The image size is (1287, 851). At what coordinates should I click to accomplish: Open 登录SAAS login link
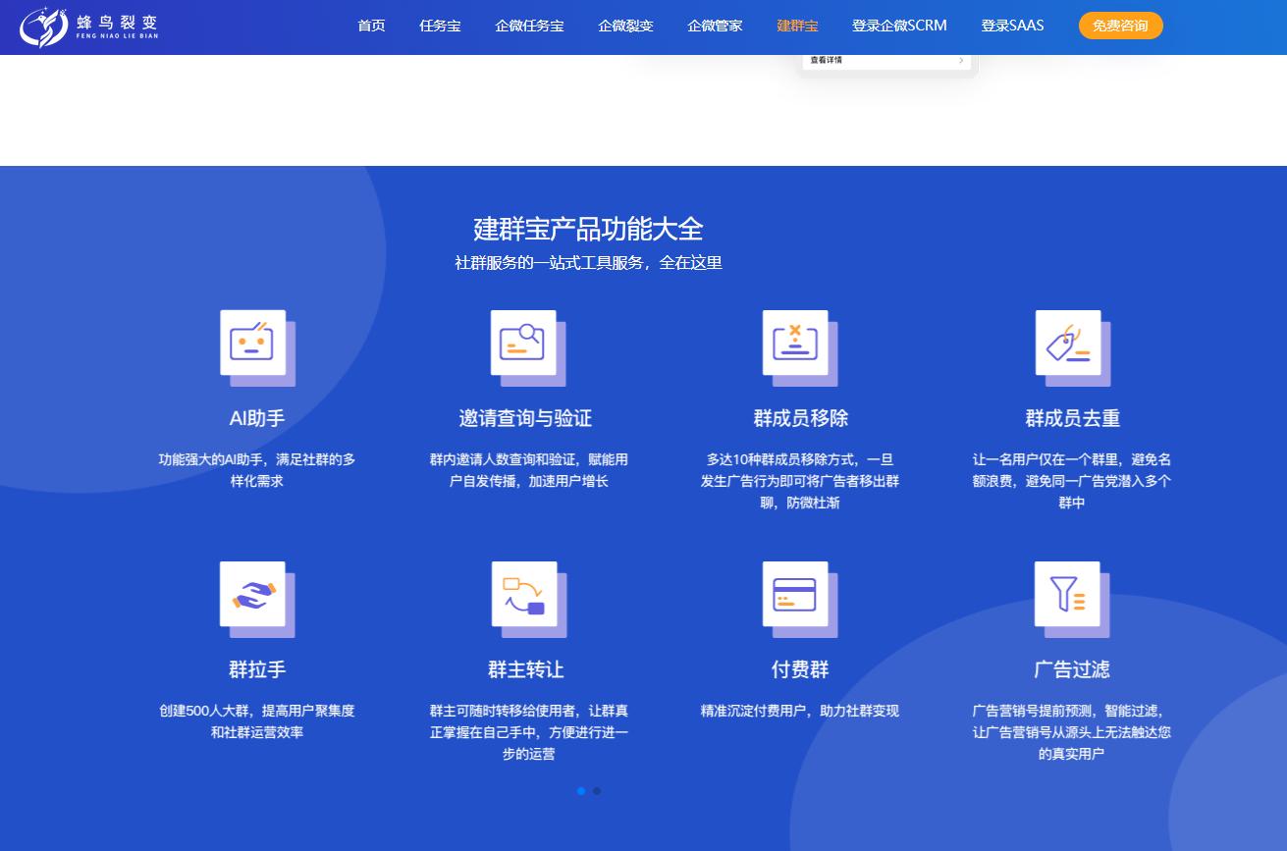1012,26
